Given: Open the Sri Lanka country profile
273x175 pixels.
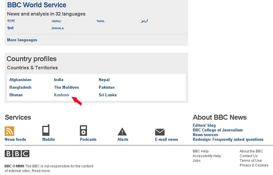Looking at the screenshot, I should [x=107, y=95].
